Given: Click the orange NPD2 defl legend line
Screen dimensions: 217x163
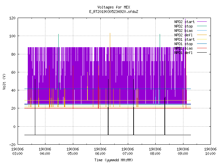Looking at the screenshot, I should pyautogui.click(x=202, y=35).
